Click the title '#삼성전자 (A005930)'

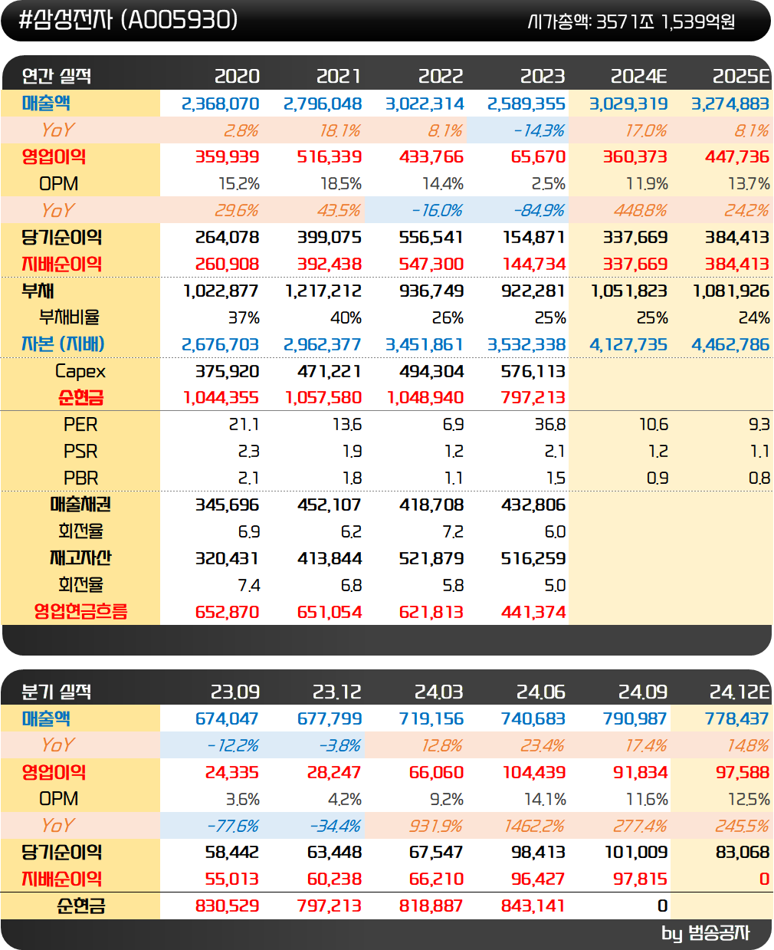(127, 20)
